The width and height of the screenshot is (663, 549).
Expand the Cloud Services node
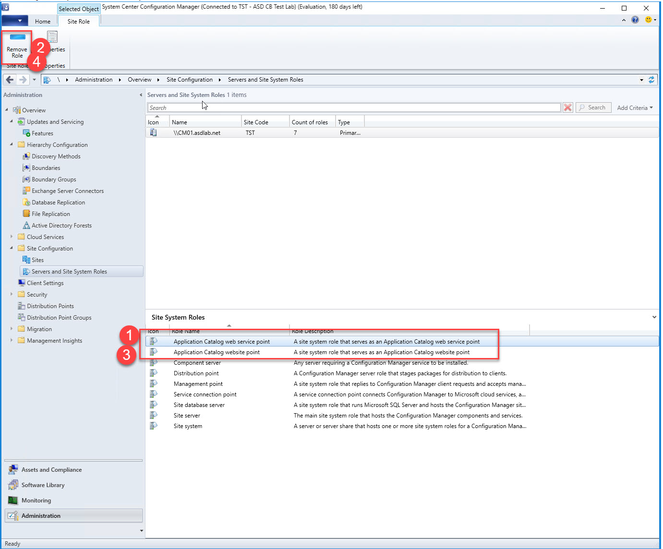pos(12,237)
